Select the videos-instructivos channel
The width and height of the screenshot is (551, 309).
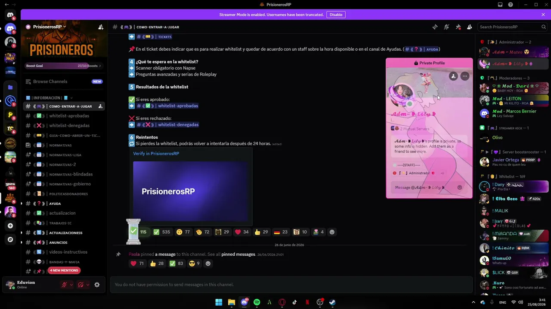[64, 252]
